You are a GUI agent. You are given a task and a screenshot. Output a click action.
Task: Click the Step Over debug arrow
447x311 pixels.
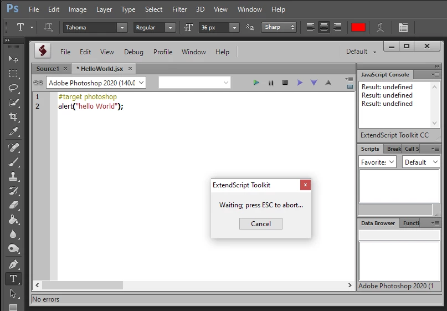[x=300, y=83]
